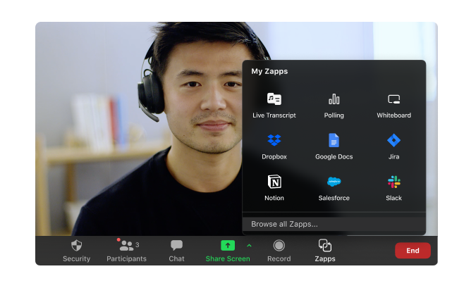The width and height of the screenshot is (476, 288).
Task: Expand the Share Screen options chevron
Action: tap(249, 245)
